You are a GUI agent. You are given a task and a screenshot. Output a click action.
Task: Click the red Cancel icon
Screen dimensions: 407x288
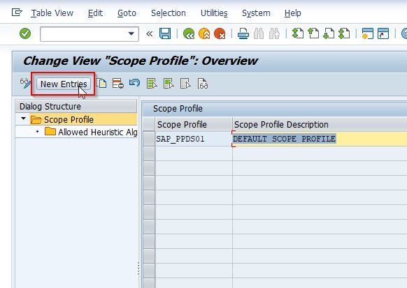(x=220, y=33)
